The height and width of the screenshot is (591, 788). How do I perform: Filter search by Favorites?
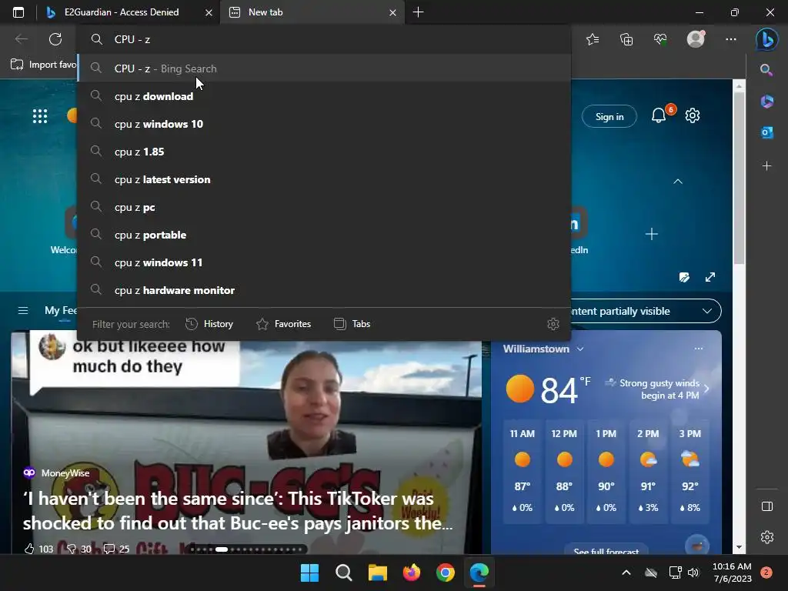283,324
